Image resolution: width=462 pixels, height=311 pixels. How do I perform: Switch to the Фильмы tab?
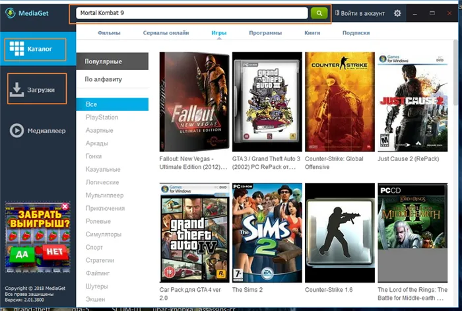coord(109,33)
